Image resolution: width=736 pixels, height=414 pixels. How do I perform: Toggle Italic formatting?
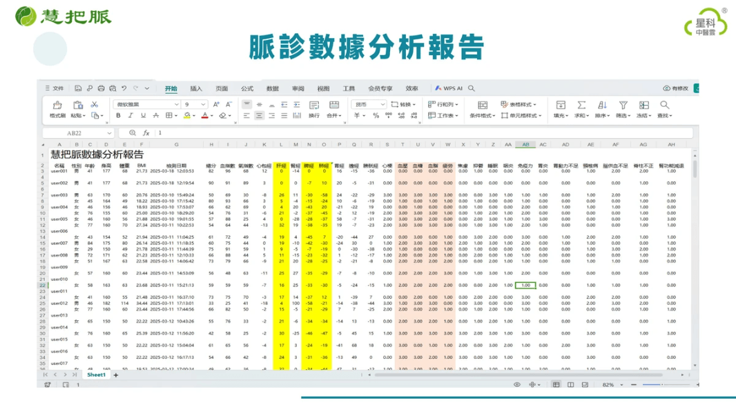point(130,115)
